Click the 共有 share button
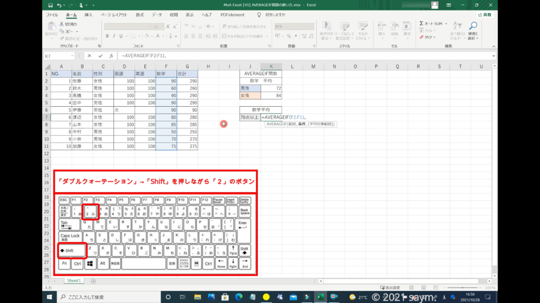The image size is (540, 303). [485, 15]
